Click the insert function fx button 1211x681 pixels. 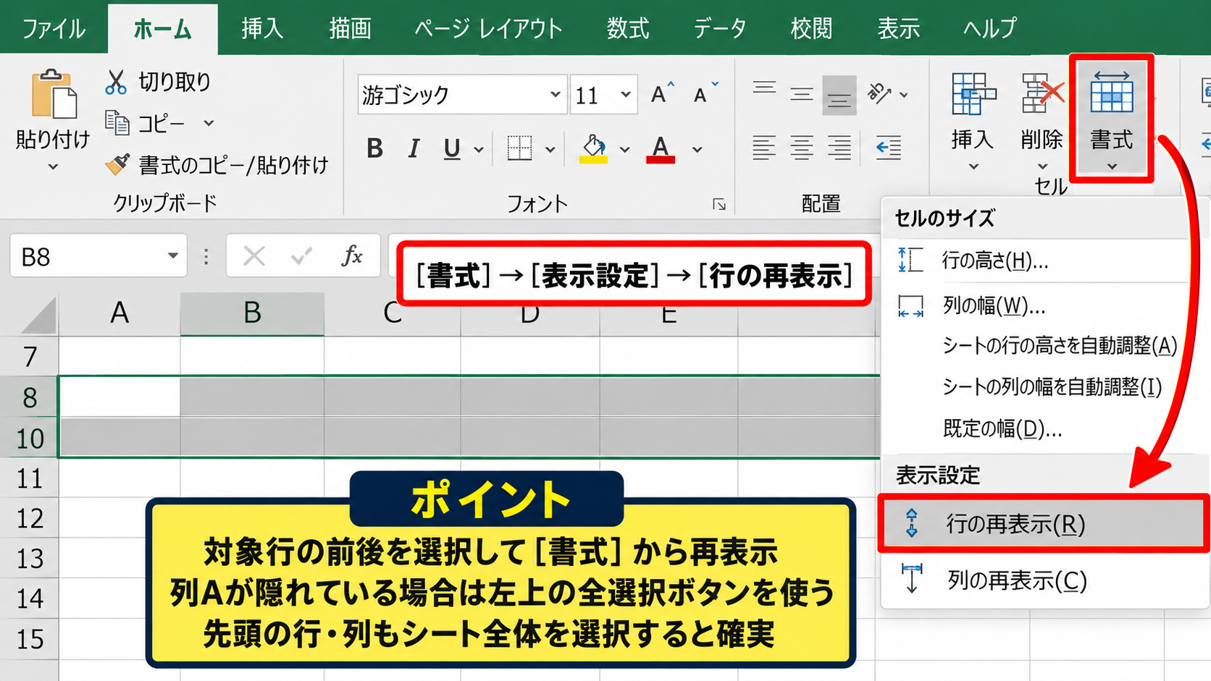coord(352,255)
